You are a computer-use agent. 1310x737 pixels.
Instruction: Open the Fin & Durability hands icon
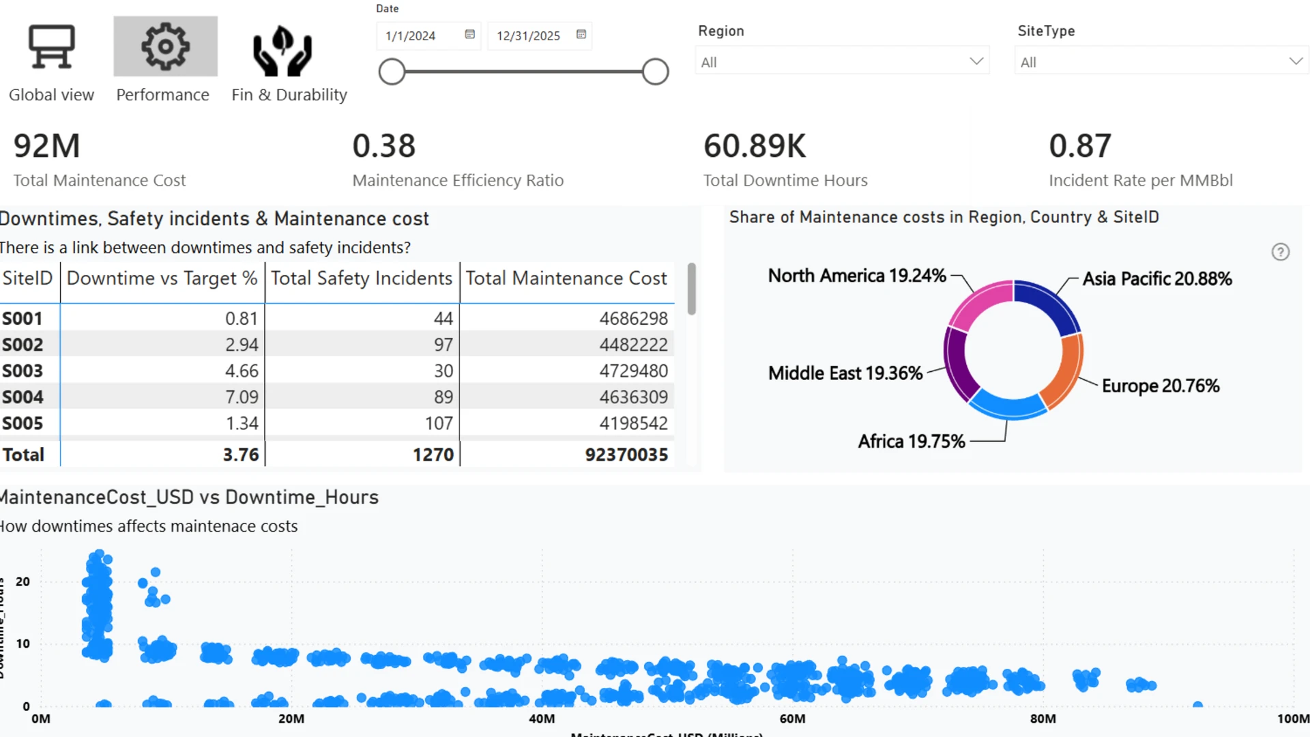coord(282,50)
